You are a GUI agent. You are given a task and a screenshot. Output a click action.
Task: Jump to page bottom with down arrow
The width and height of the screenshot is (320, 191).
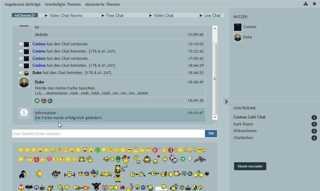tap(314, 4)
